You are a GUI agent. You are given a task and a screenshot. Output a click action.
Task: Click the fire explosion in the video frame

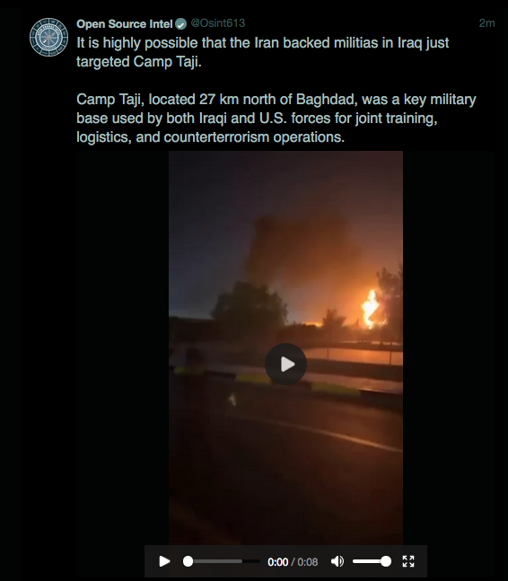coord(371,310)
